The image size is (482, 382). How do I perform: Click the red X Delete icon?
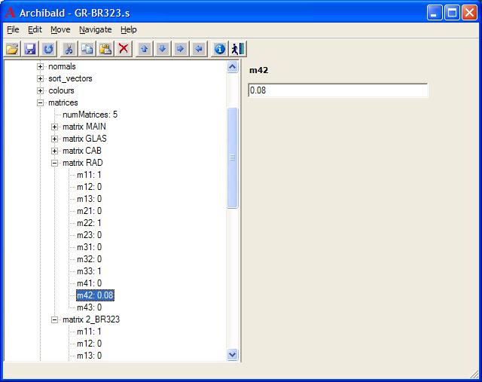[x=124, y=48]
